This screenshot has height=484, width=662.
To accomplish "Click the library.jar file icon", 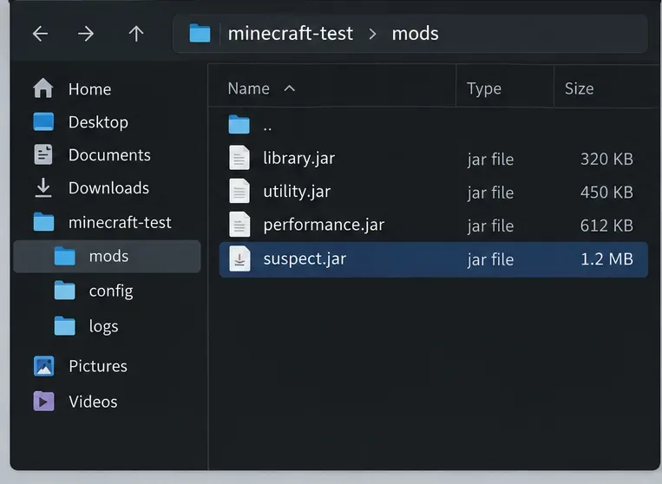I will pos(239,158).
